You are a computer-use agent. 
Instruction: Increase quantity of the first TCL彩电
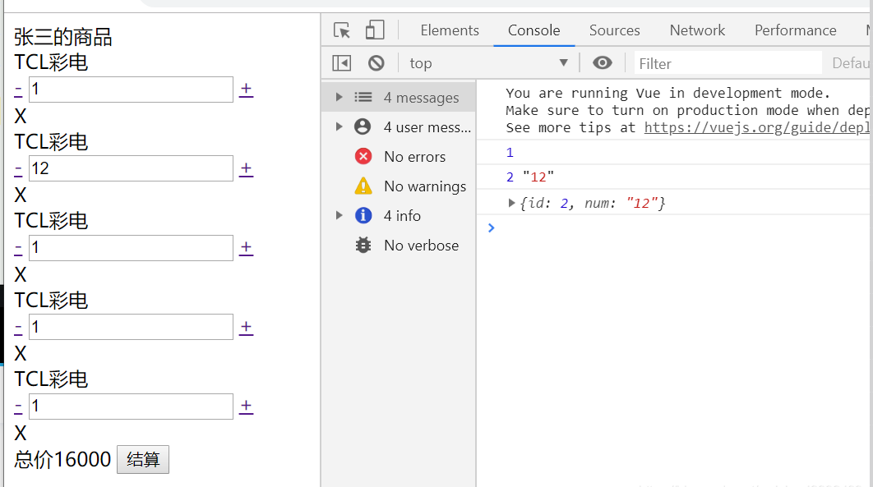[246, 90]
